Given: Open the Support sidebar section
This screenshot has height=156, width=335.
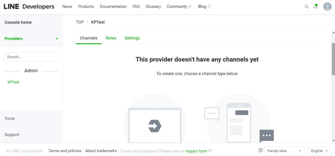Looking at the screenshot, I should (31, 135).
